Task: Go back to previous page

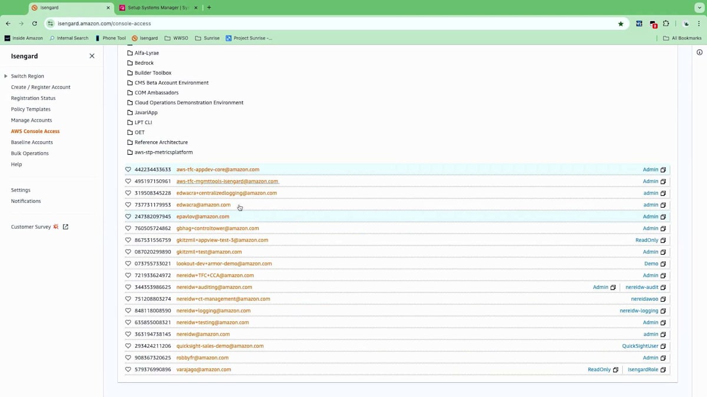Action: [8, 24]
